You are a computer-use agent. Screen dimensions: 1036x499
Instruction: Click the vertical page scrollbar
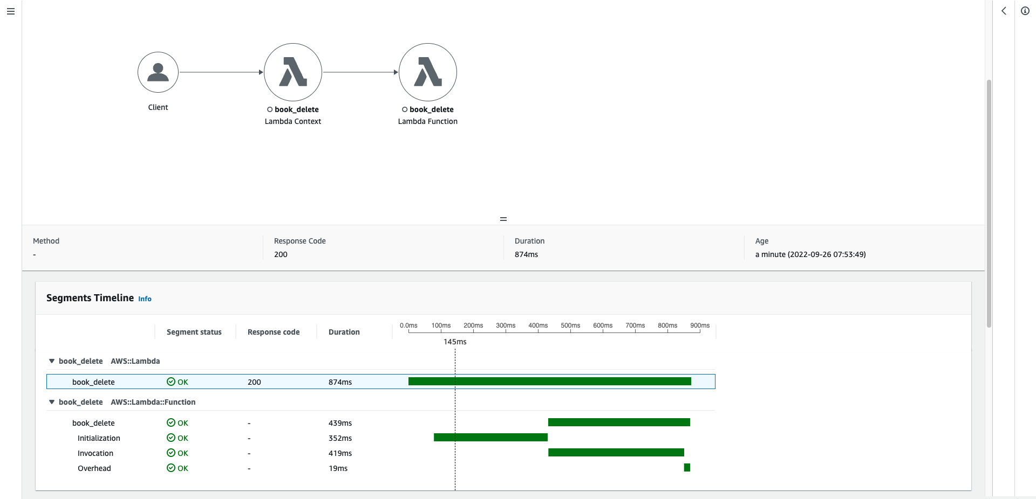tap(989, 204)
